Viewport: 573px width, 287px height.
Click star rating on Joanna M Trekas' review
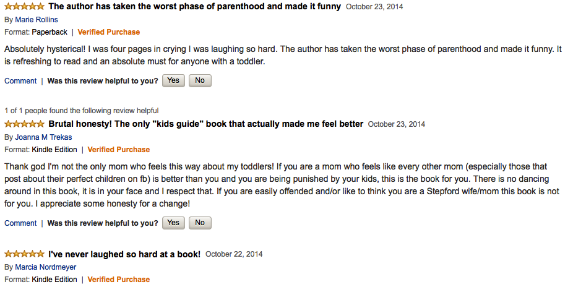24,124
